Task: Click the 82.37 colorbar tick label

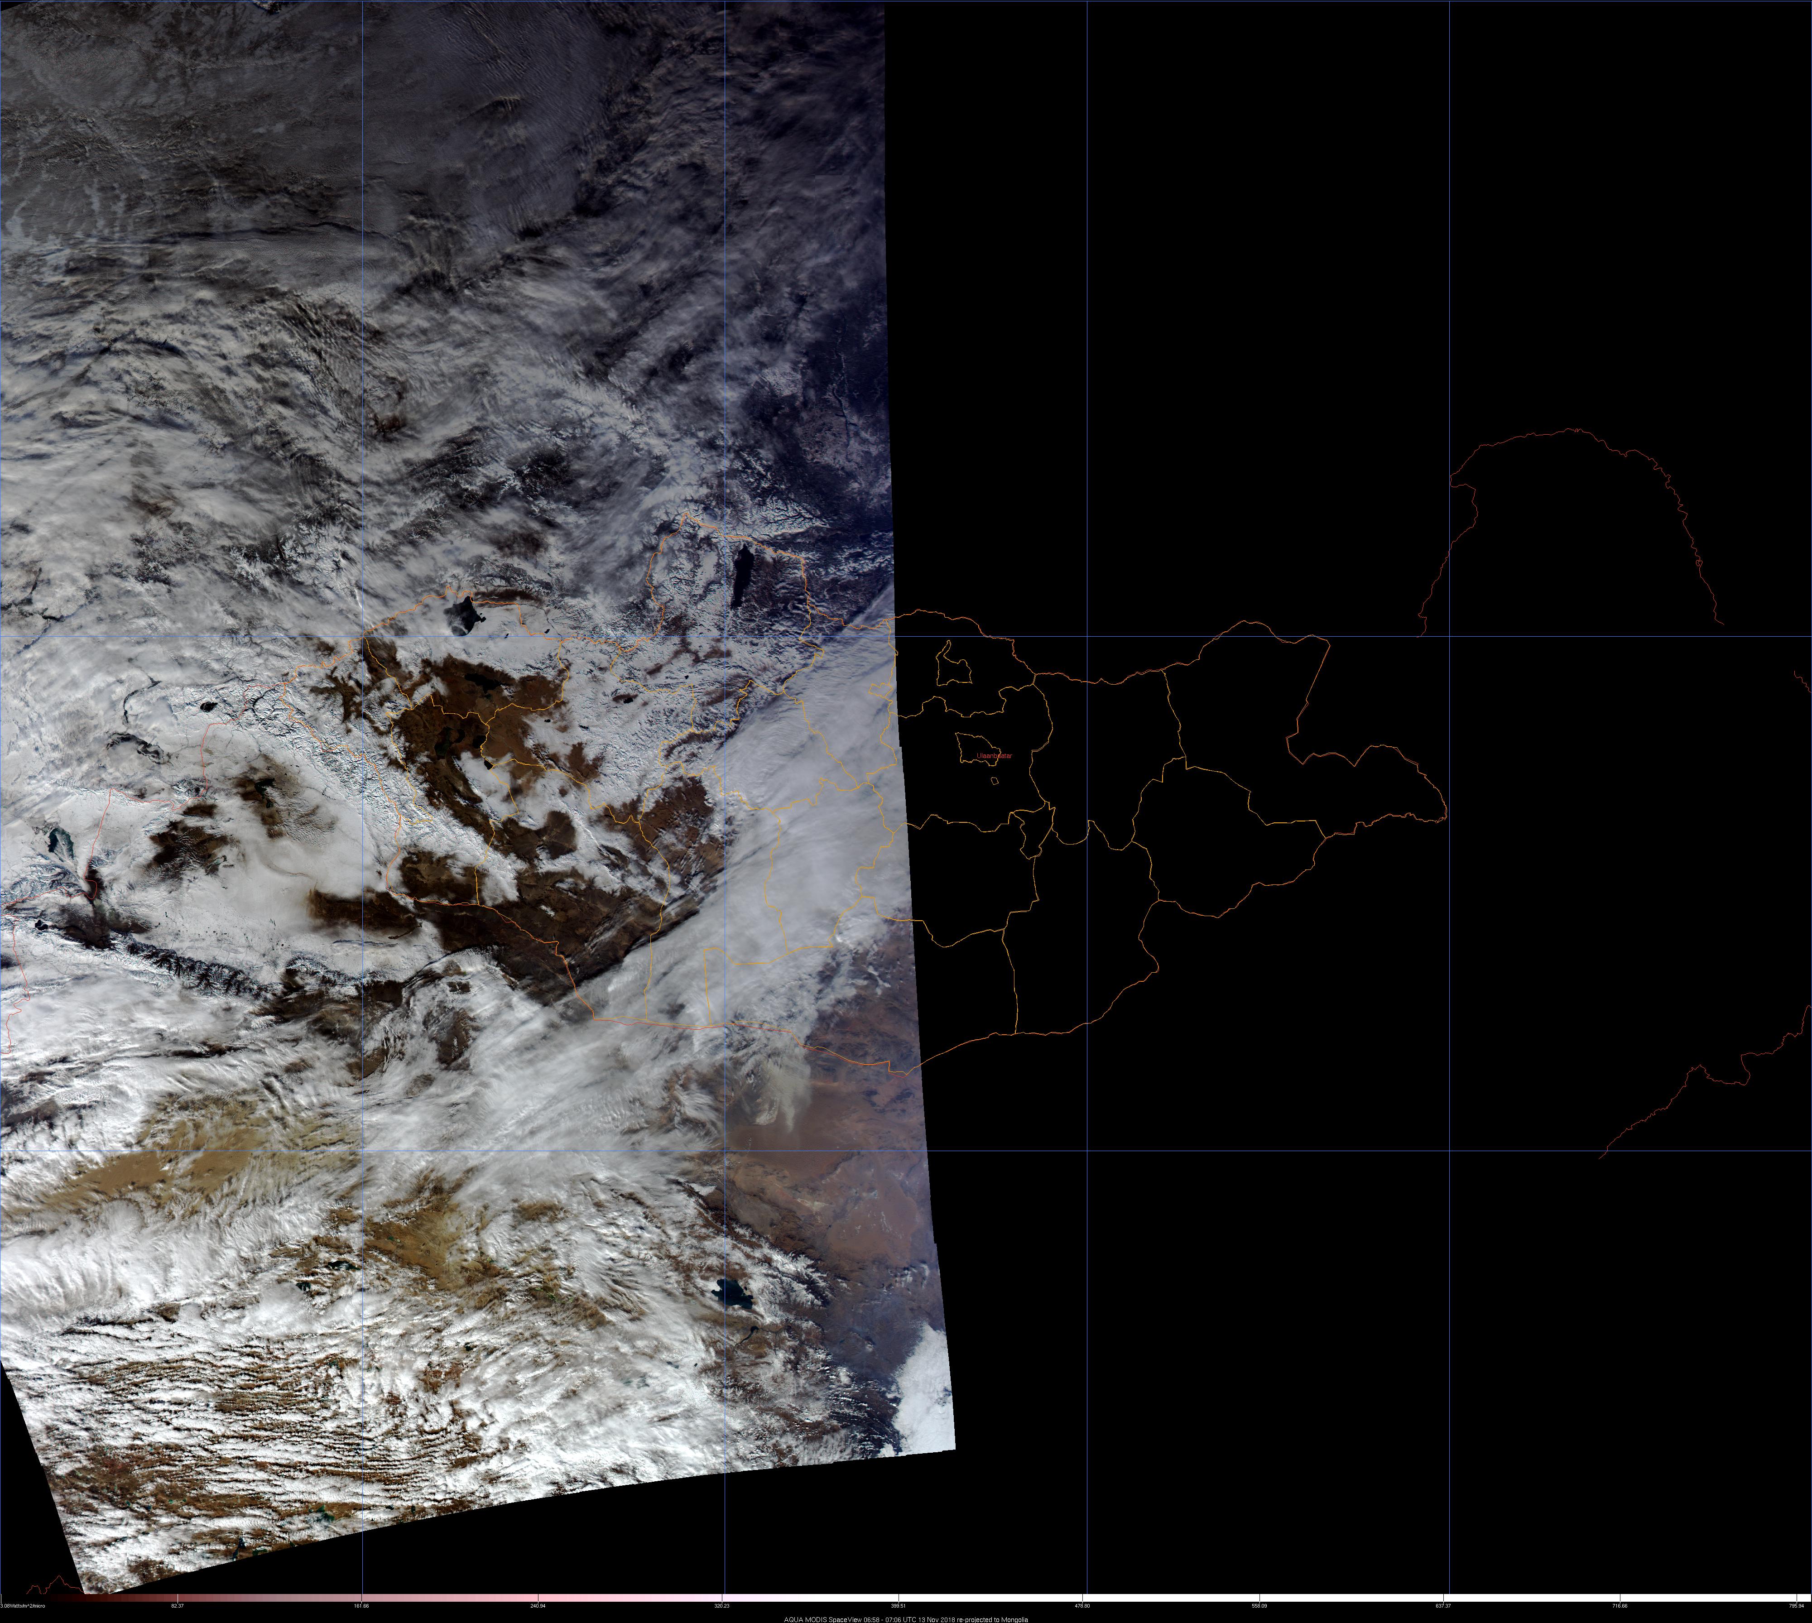Action: pyautogui.click(x=177, y=1606)
